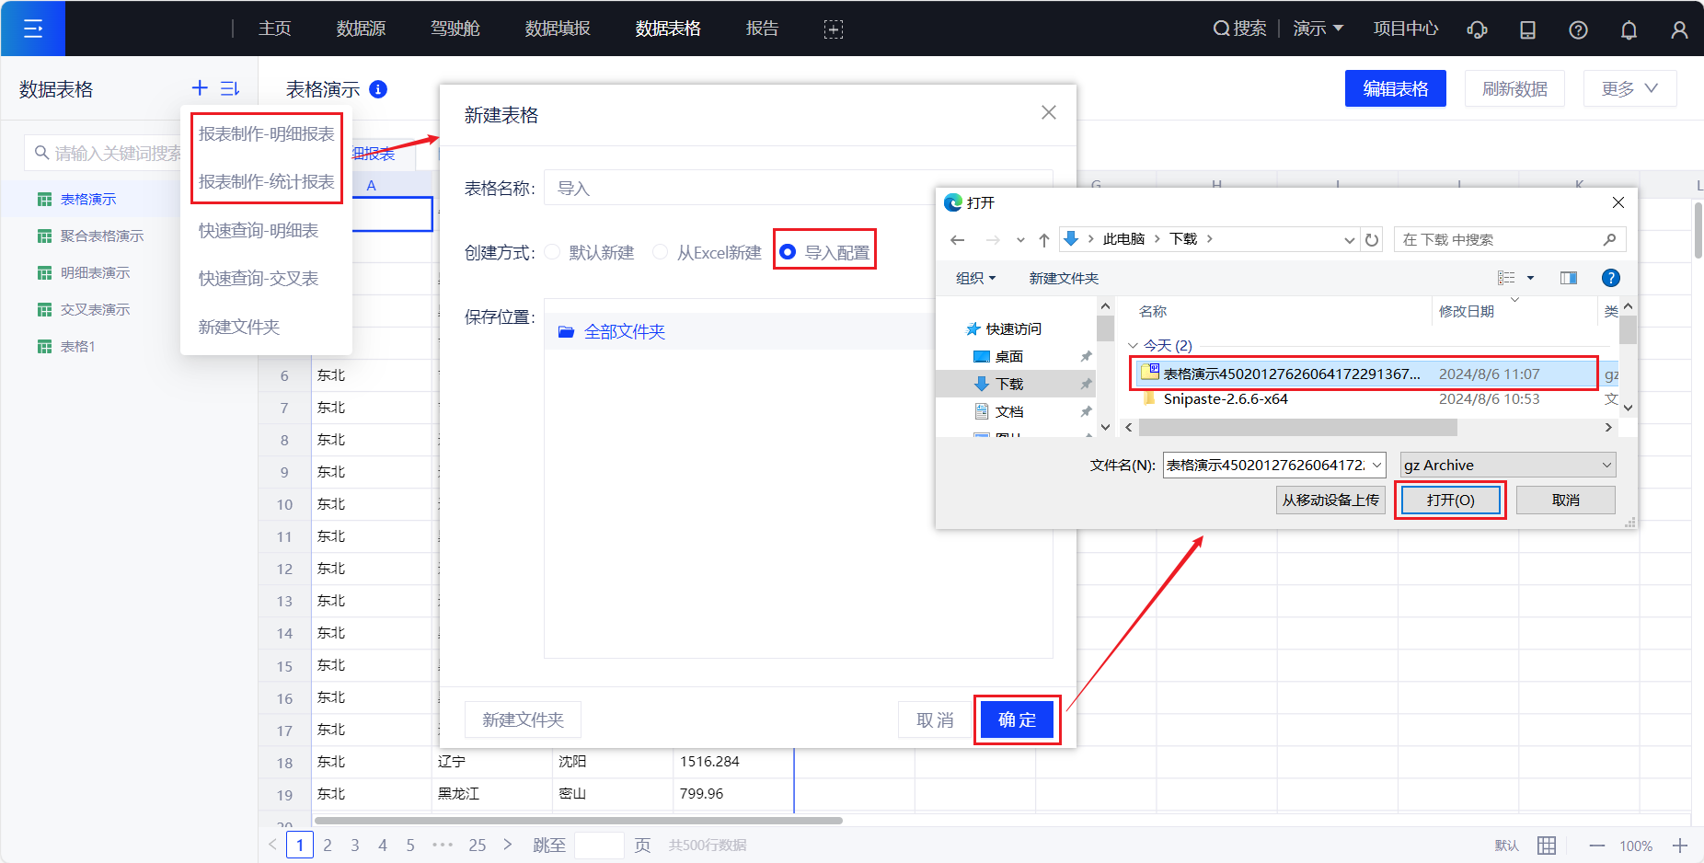Select the 默认新建 radio option
The image size is (1704, 863).
[553, 252]
